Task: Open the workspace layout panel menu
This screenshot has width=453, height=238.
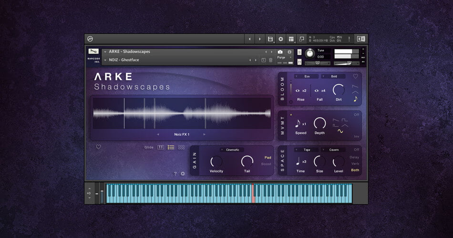Action: coord(291,39)
